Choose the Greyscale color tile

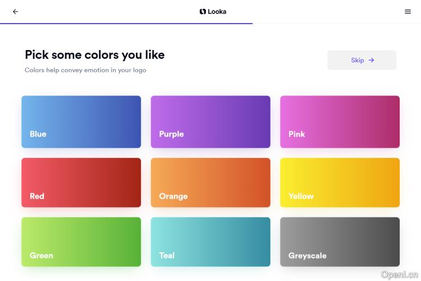[x=340, y=242]
